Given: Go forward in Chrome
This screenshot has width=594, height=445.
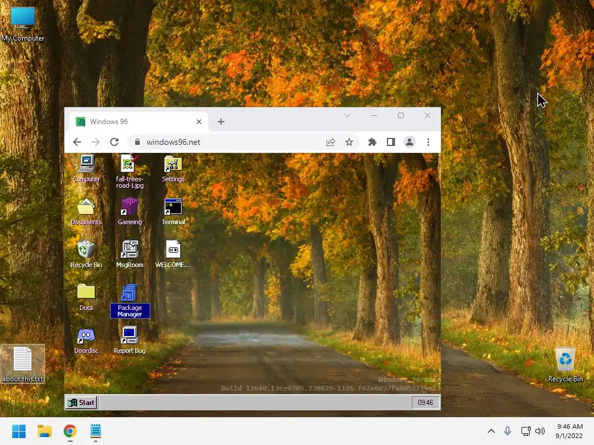Looking at the screenshot, I should 96,142.
